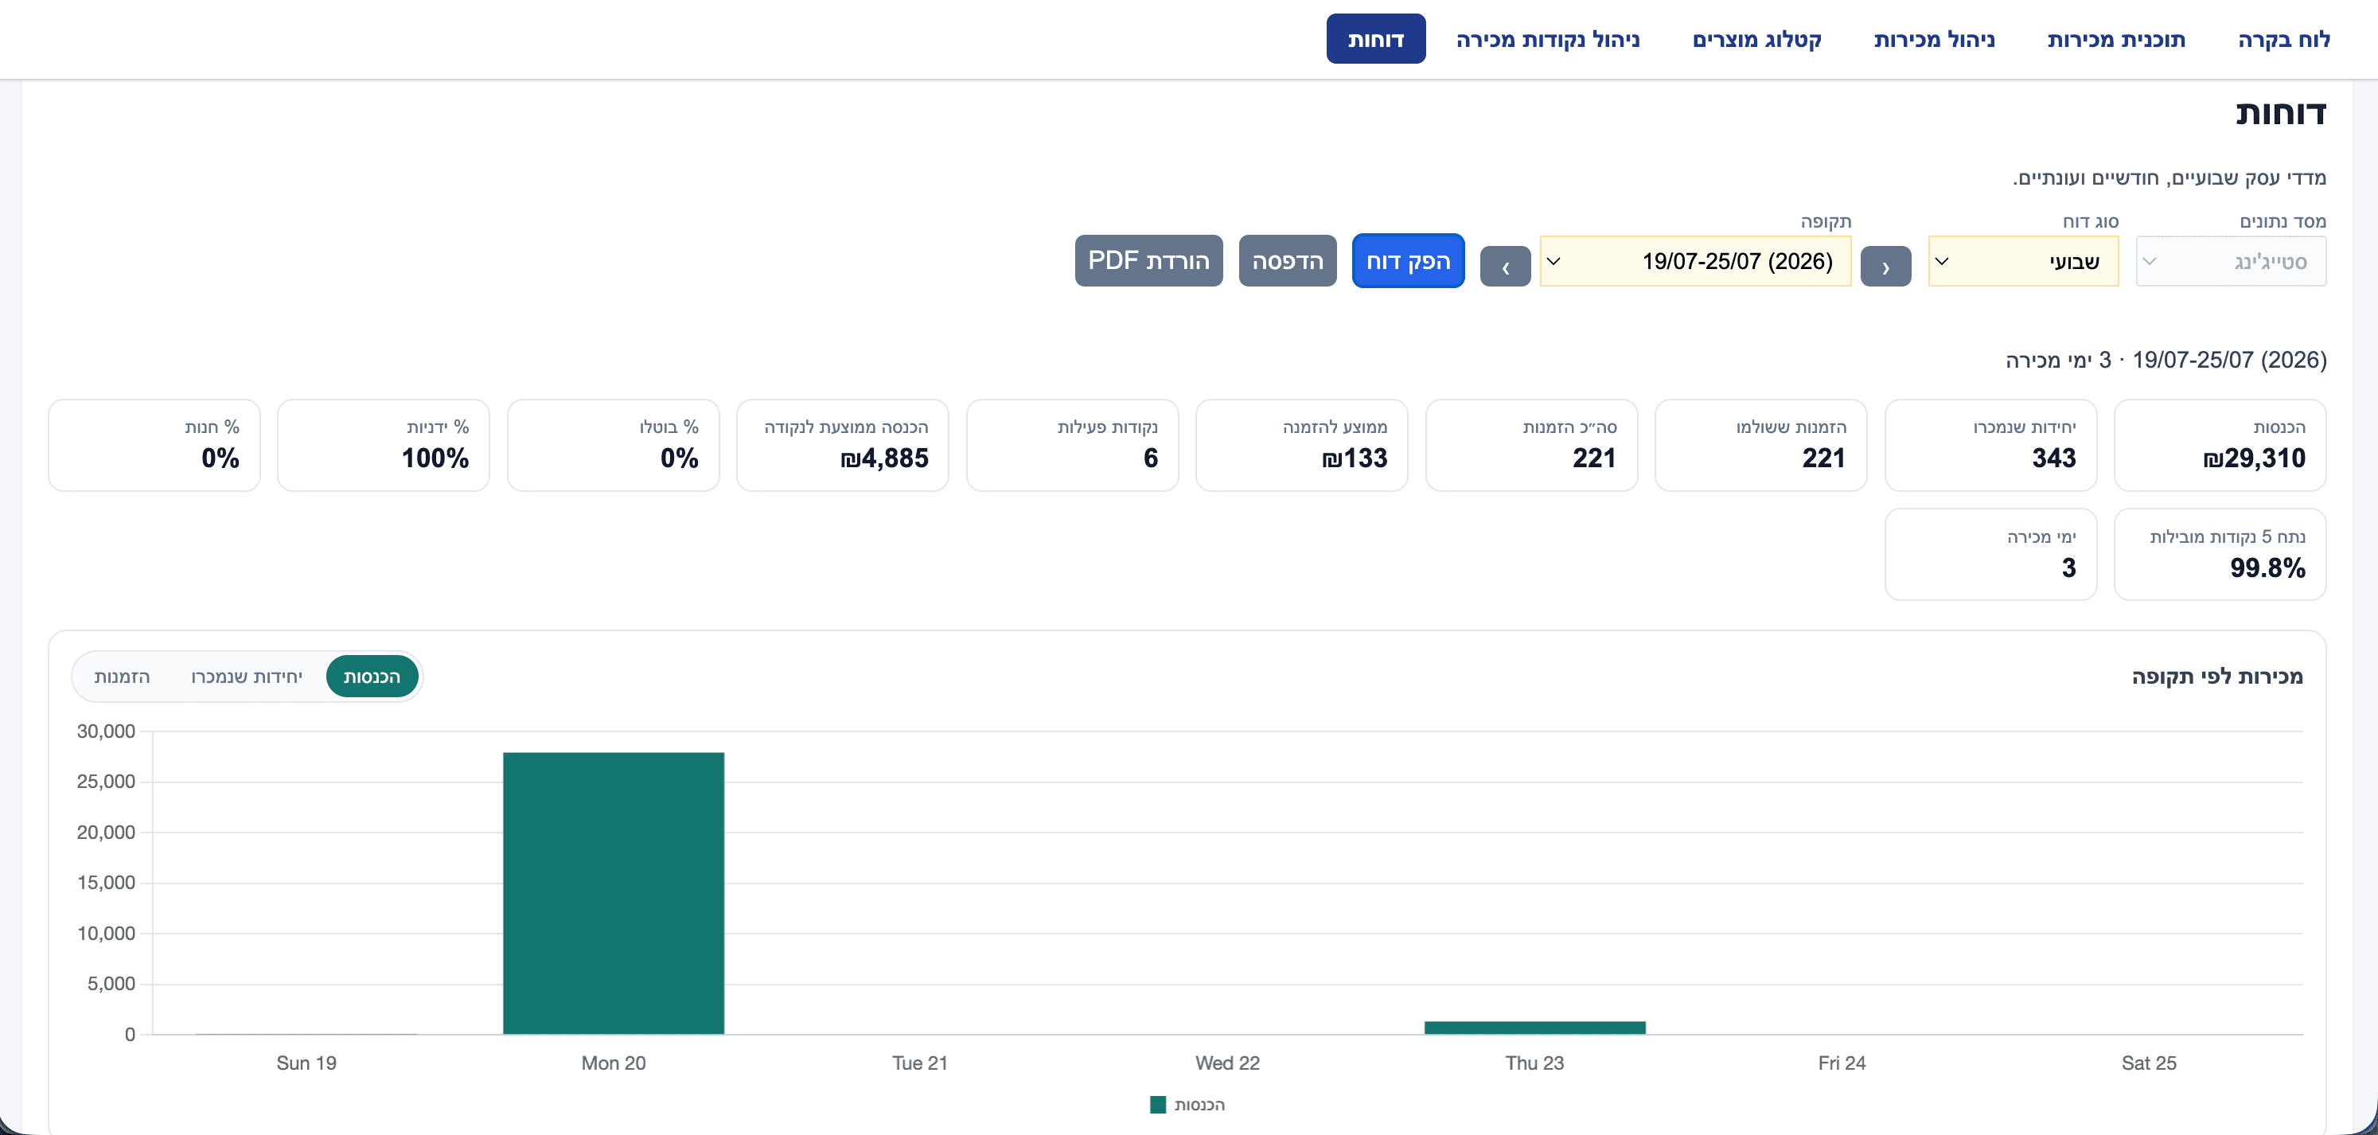Click the arrow button right of the period selector
The image size is (2378, 1135).
click(x=1885, y=267)
